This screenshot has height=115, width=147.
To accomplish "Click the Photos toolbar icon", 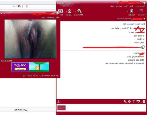I will pos(60,11).
